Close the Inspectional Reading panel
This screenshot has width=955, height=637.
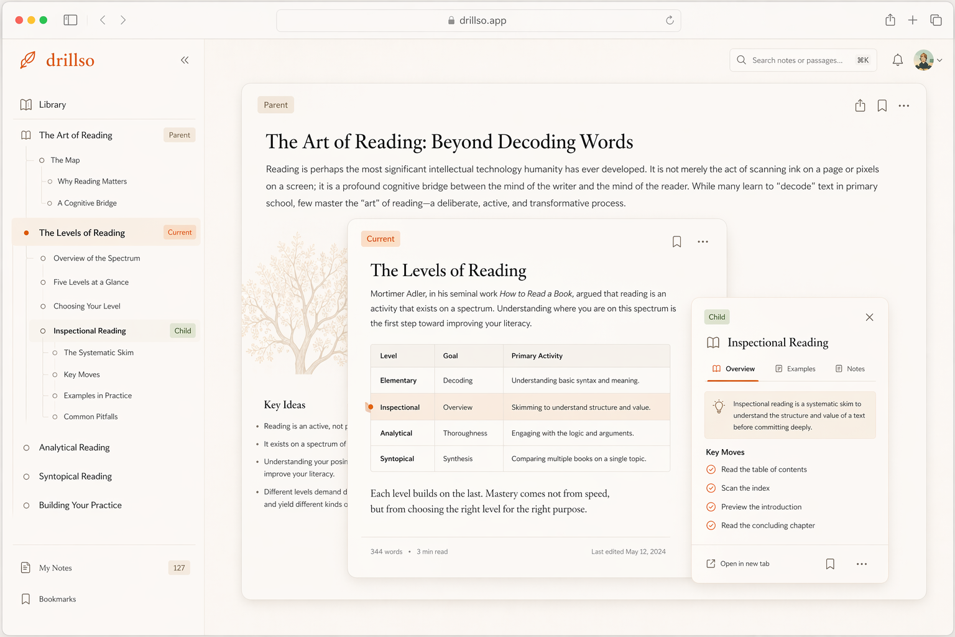coord(869,317)
